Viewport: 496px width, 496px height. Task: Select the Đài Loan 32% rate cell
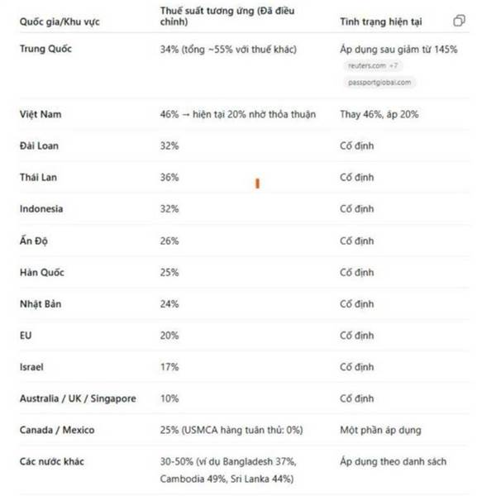point(169,145)
